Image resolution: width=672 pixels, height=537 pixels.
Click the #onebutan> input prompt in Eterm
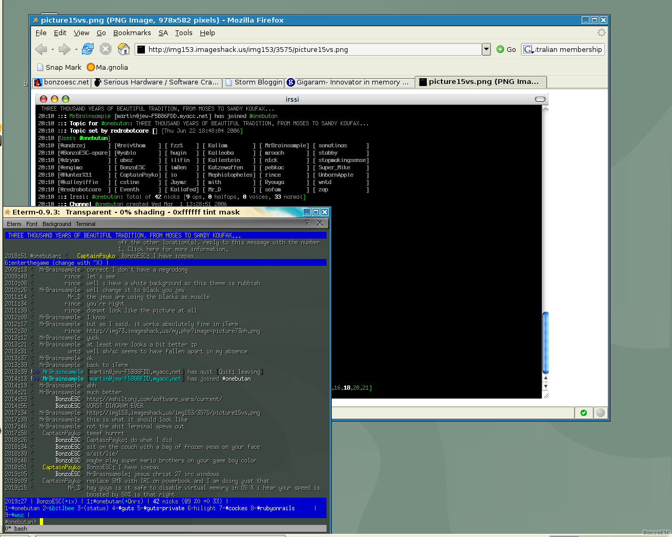21,522
